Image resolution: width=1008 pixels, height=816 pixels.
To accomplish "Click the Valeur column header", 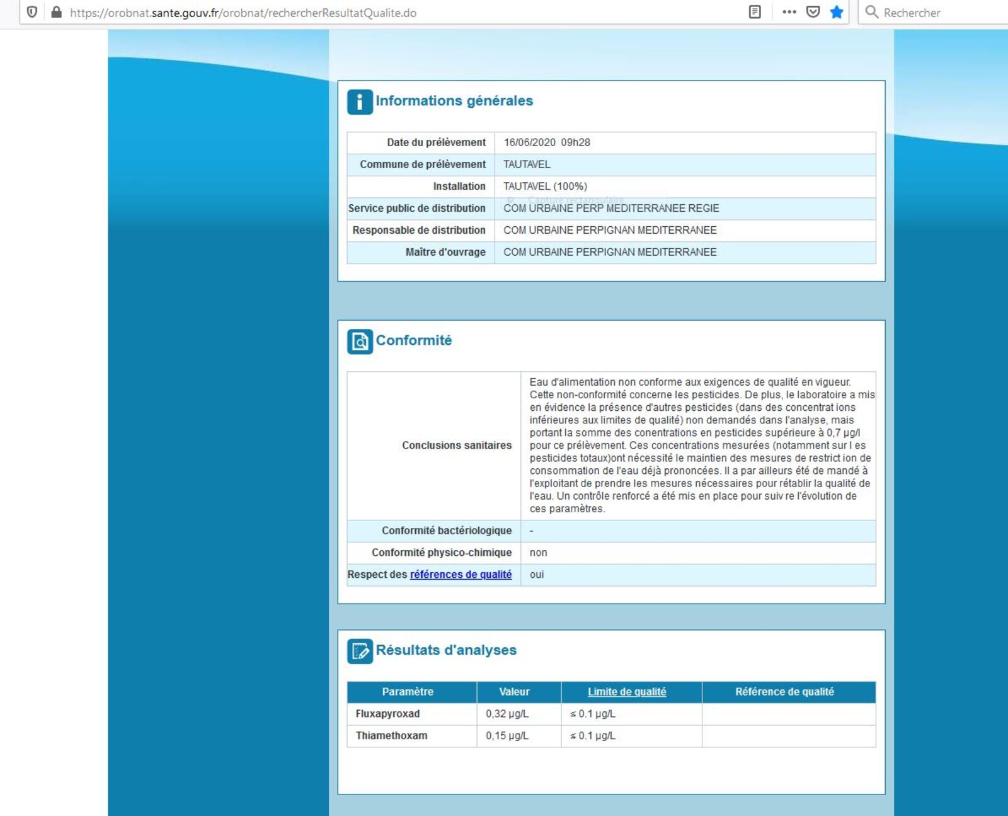I will pos(514,692).
